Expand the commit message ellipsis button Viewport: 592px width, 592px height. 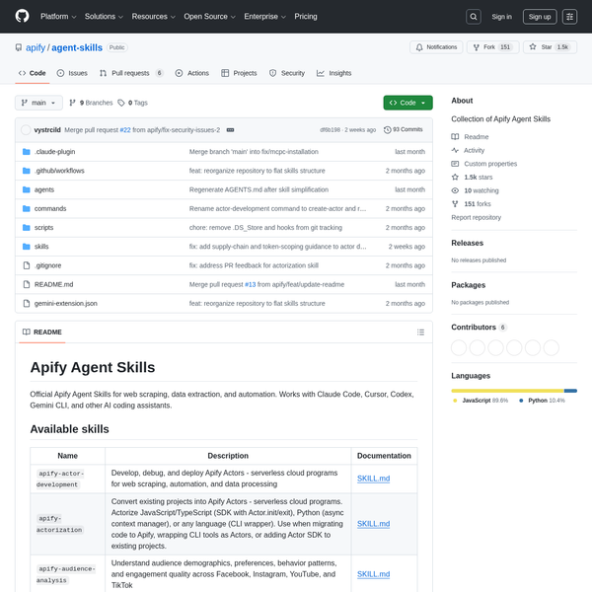point(230,130)
